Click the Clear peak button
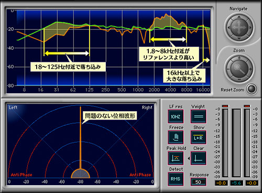Viewport: 262px width, 193px height. pos(199,158)
